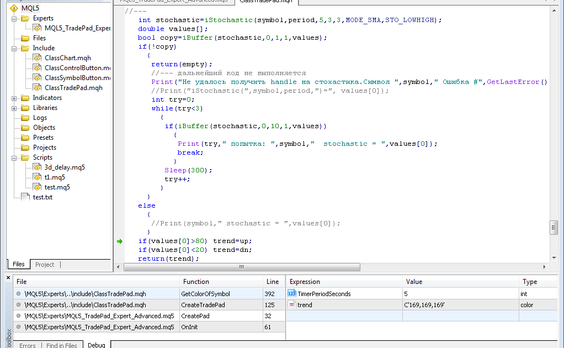Select the ClassTradePad.mqh file name in tree
The width and height of the screenshot is (564, 348).
[73, 88]
